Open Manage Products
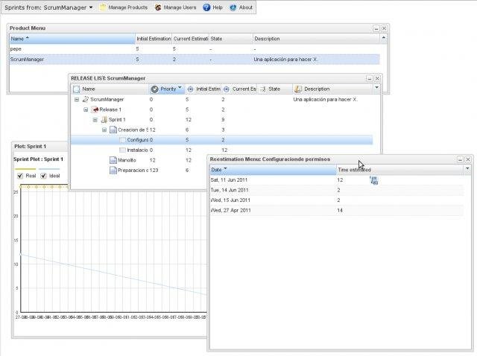 pos(124,7)
